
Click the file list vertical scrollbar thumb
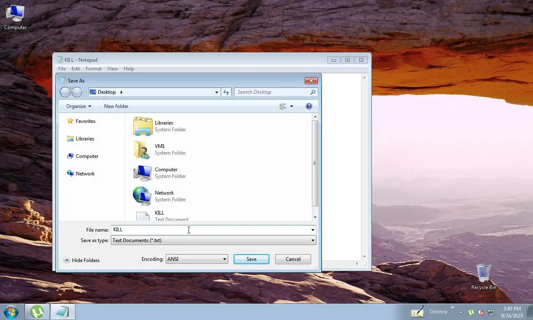(x=315, y=163)
